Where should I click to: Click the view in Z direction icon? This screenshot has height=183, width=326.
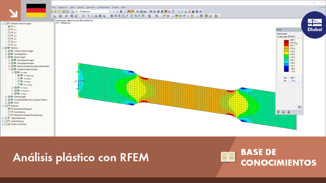pyautogui.click(x=139, y=16)
